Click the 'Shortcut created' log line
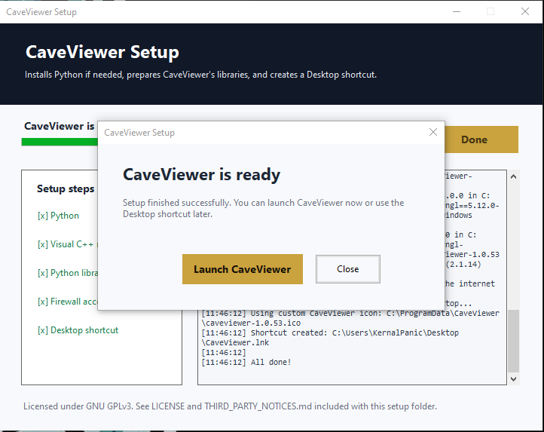This screenshot has height=432, width=544. tap(330, 338)
